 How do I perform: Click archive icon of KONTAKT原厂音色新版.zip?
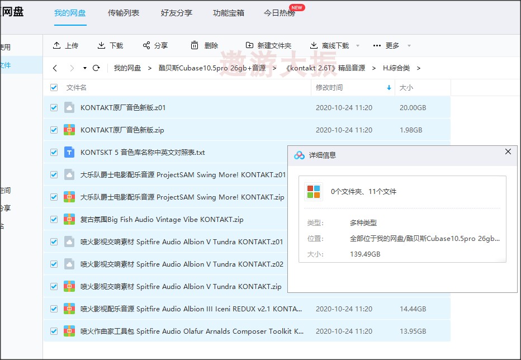pos(69,130)
